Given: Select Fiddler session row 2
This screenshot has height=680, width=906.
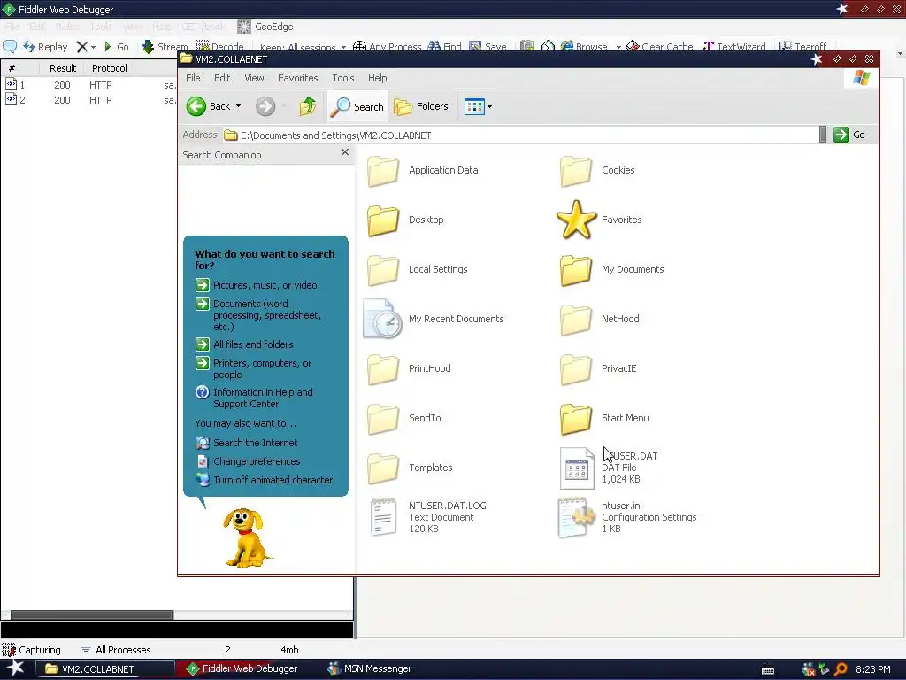Looking at the screenshot, I should coord(89,100).
